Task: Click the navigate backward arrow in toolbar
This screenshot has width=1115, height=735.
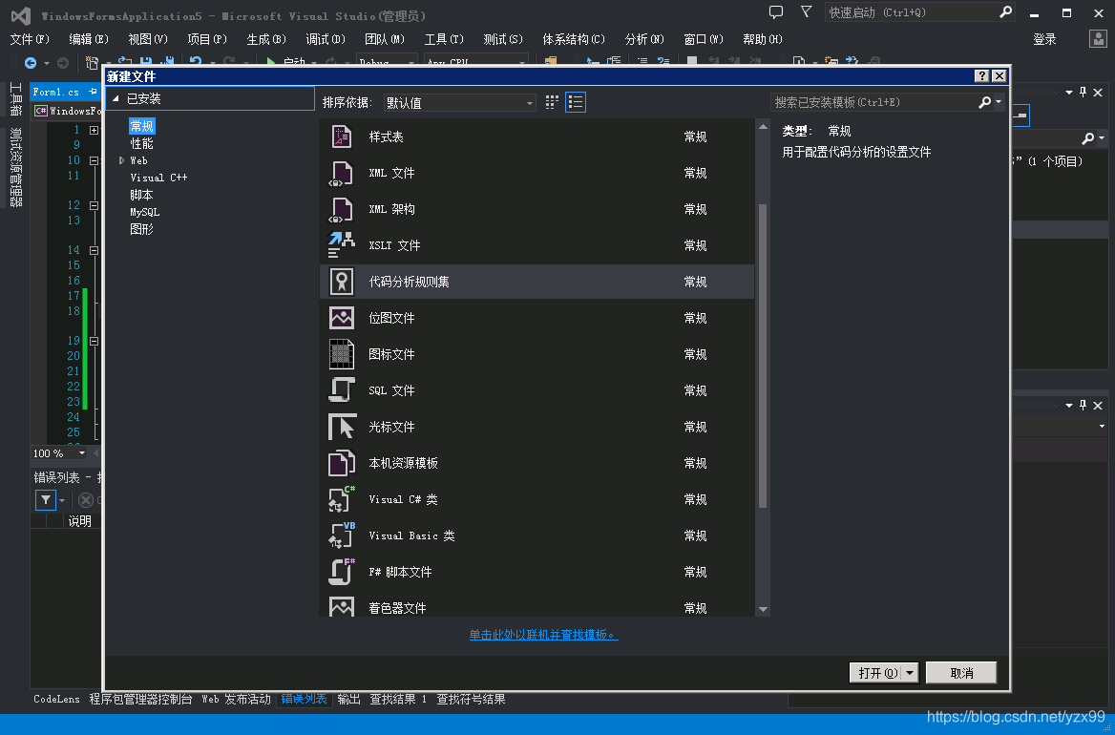Action: pos(30,63)
